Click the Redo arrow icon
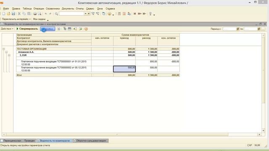This screenshot has width=269, height=151. click(50, 14)
